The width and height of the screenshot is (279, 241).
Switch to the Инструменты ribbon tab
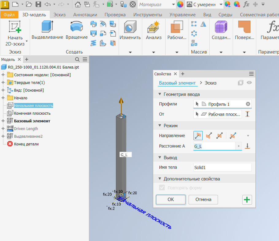pyautogui.click(x=148, y=15)
